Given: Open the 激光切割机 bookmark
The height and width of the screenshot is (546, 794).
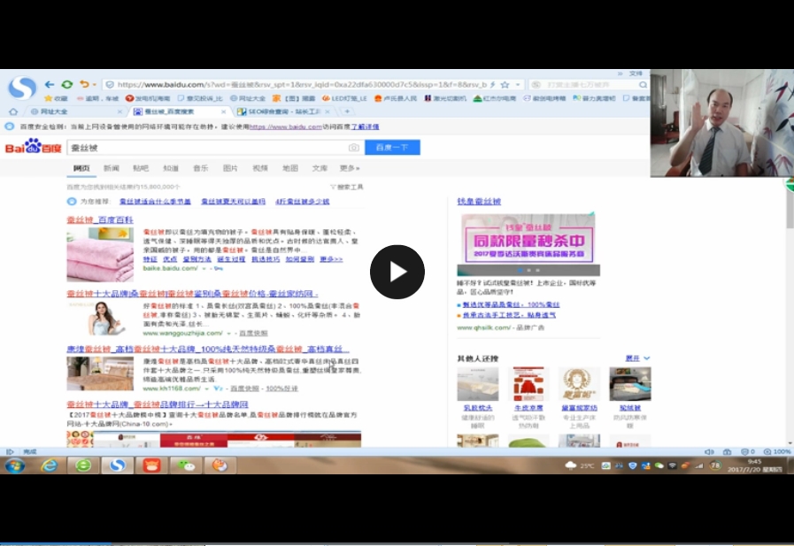Looking at the screenshot, I should (x=445, y=98).
